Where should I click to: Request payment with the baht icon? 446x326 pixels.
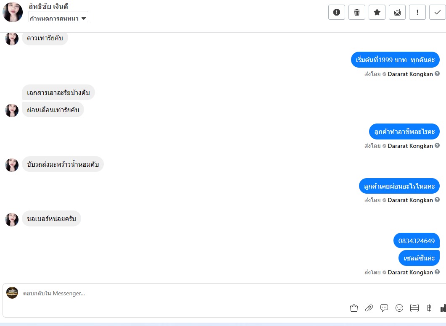click(x=429, y=308)
